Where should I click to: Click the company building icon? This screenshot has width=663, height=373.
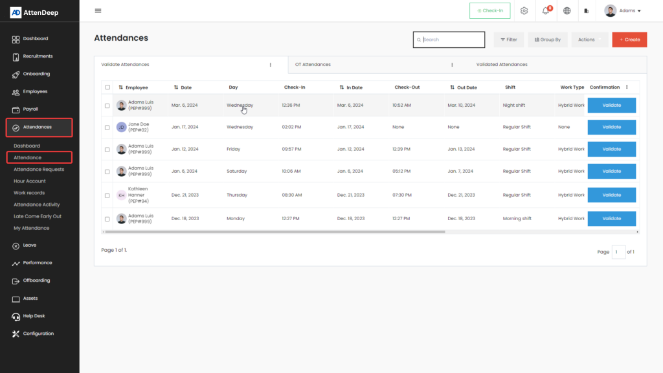click(586, 10)
